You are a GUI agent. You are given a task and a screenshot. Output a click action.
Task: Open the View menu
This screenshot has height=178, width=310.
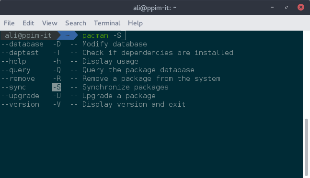[x=50, y=23]
